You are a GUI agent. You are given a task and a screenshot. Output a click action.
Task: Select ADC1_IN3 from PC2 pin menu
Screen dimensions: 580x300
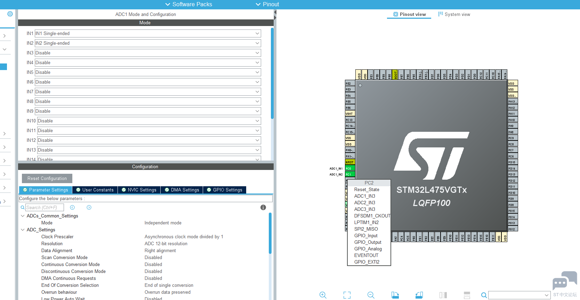(365, 196)
